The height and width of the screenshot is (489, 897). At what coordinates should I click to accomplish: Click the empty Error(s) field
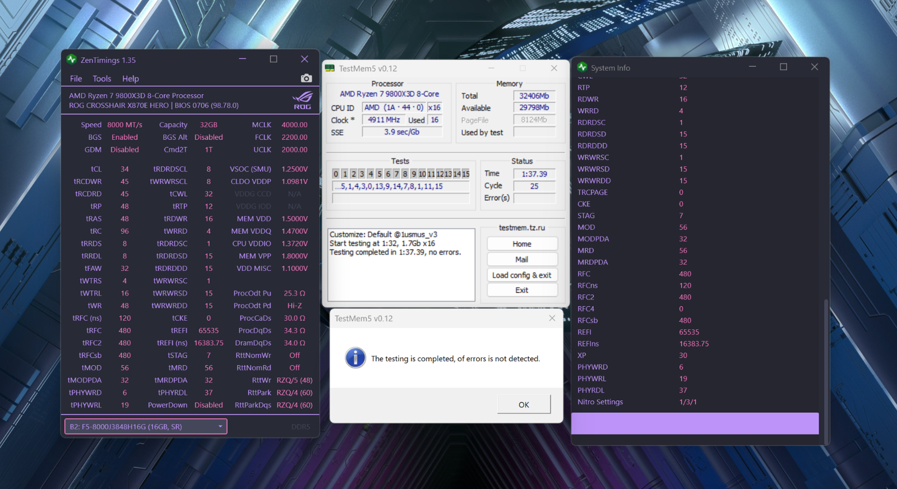534,198
